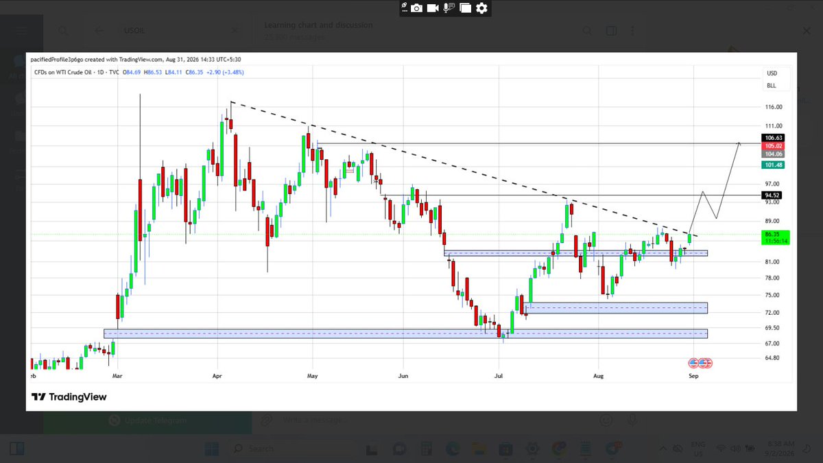
Task: Click the gray 104.06 price label
Action: [774, 154]
